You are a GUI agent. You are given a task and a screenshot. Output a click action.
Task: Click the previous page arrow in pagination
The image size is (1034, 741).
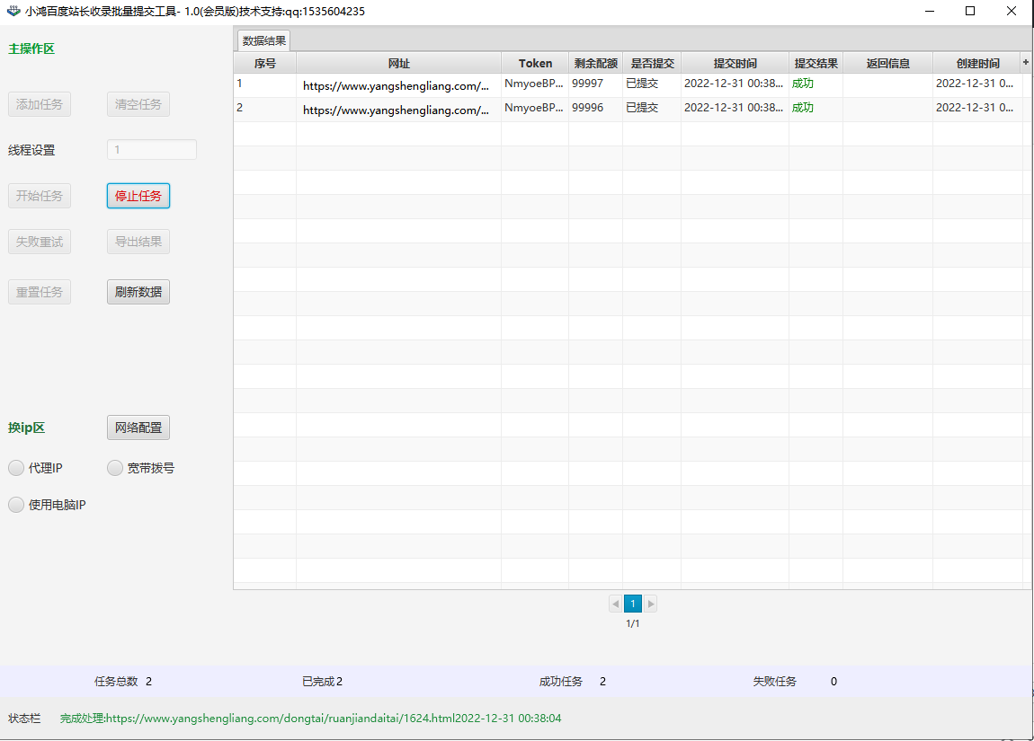pos(616,604)
